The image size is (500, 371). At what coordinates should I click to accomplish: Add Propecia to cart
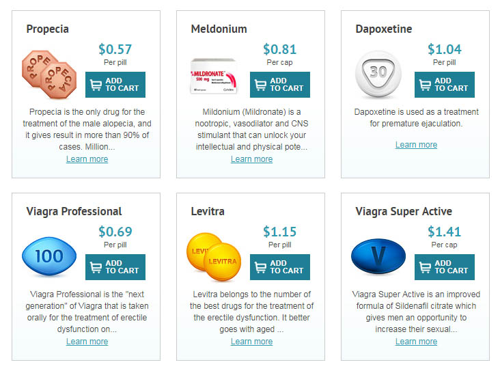click(x=115, y=85)
